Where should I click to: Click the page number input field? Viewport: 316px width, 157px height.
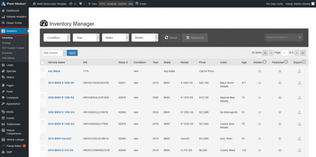click(x=285, y=53)
